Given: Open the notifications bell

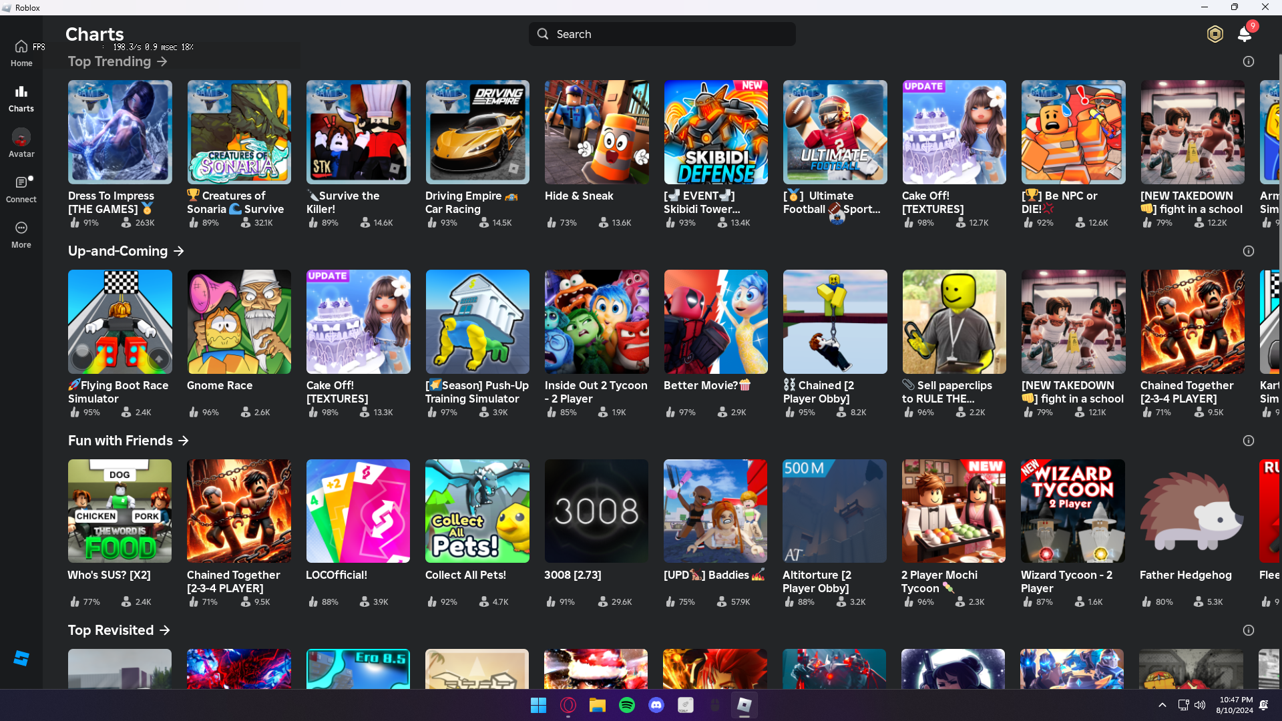Looking at the screenshot, I should (x=1245, y=34).
